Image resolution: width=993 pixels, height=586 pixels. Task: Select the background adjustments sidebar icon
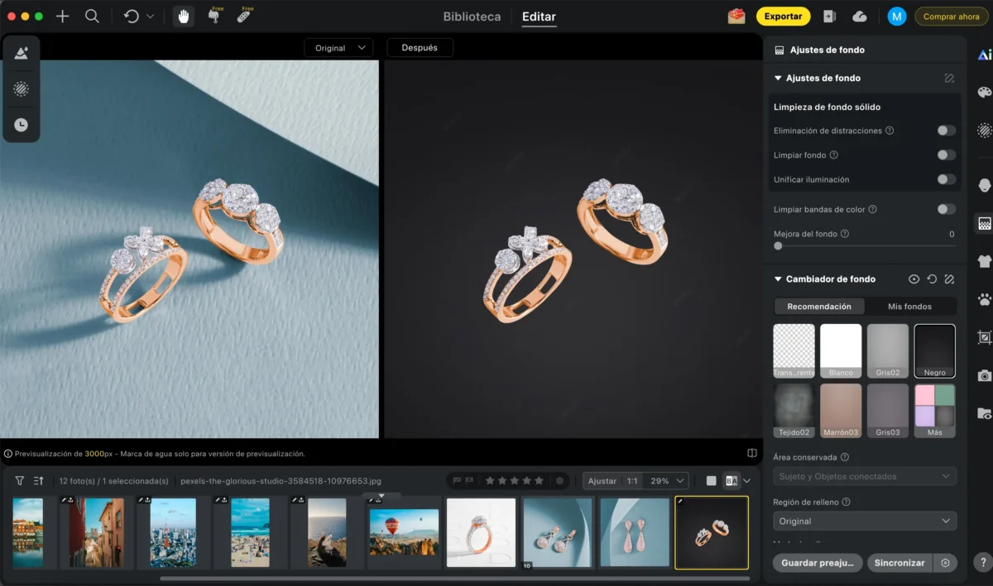(984, 224)
